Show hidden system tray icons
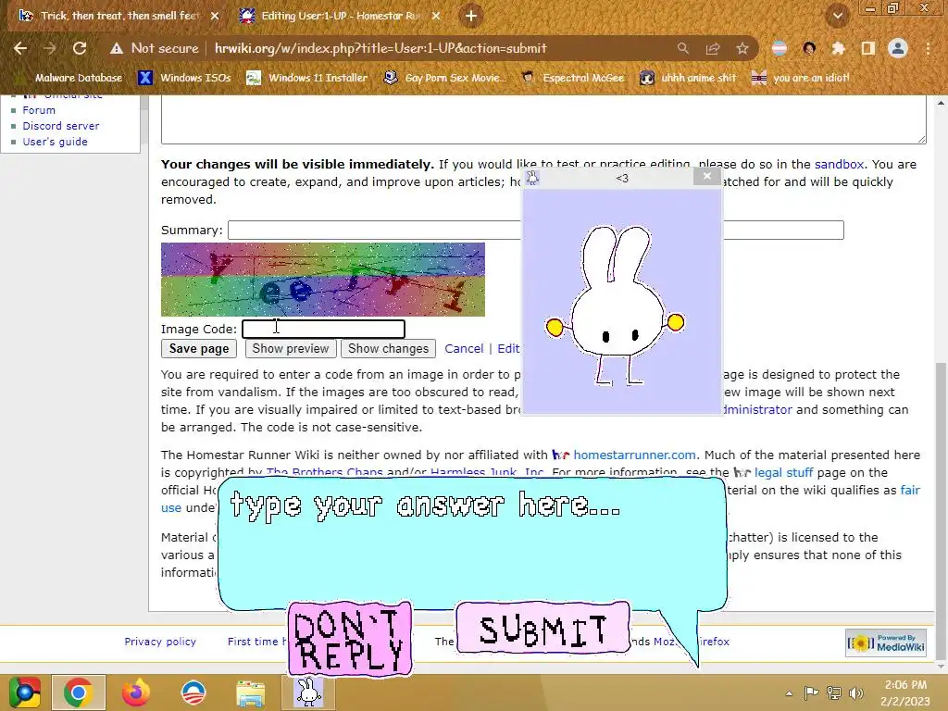 789,693
